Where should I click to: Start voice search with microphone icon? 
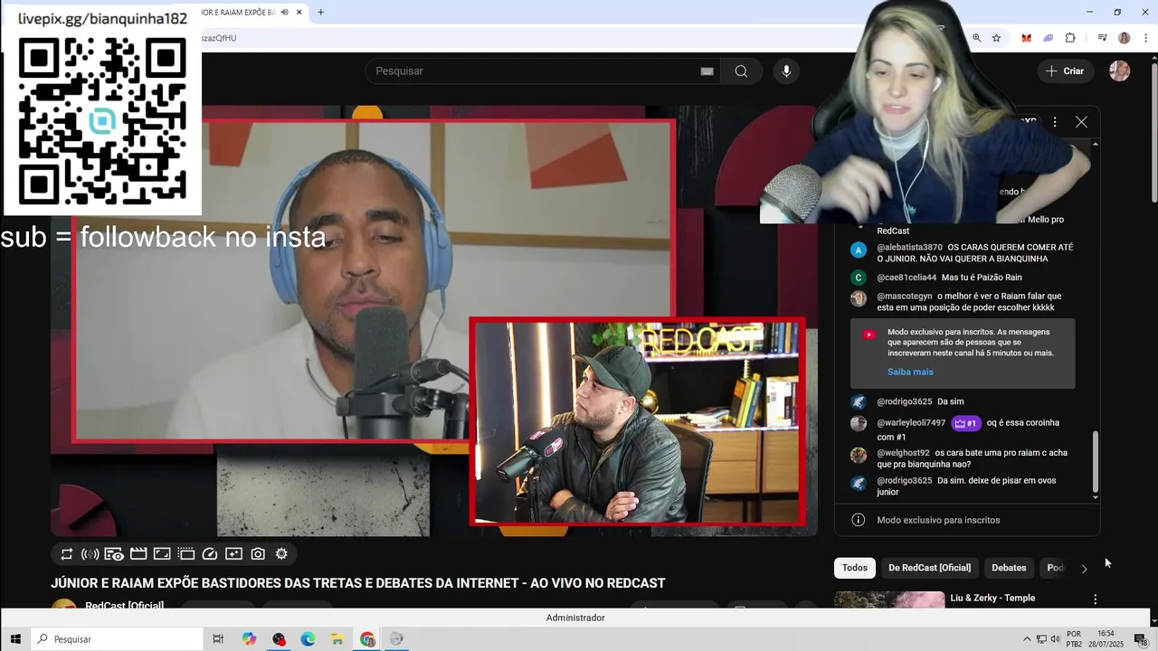[786, 71]
